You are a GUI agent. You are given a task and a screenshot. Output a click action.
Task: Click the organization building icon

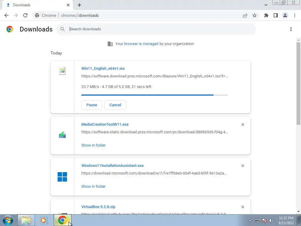(110, 44)
